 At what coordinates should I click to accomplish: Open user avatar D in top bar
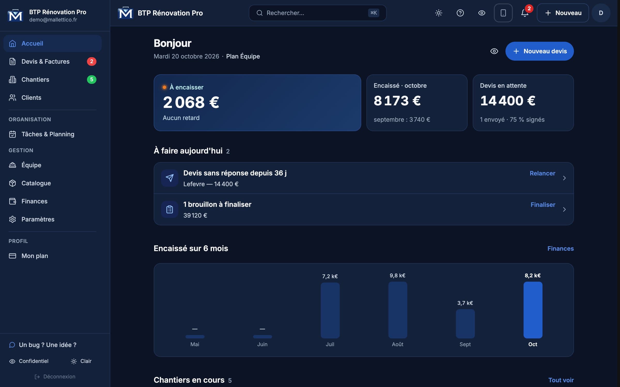[x=601, y=13]
